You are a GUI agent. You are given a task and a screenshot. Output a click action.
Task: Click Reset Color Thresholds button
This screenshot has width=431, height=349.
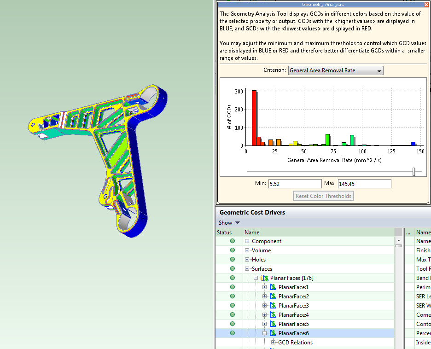tap(324, 196)
